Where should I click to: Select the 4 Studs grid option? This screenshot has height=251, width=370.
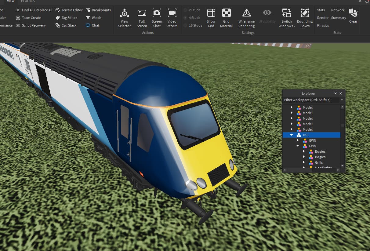[x=192, y=18]
